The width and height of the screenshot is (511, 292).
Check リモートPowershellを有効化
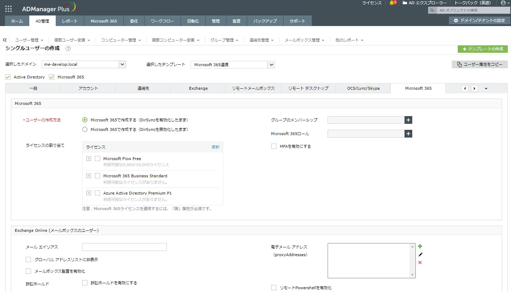click(274, 288)
